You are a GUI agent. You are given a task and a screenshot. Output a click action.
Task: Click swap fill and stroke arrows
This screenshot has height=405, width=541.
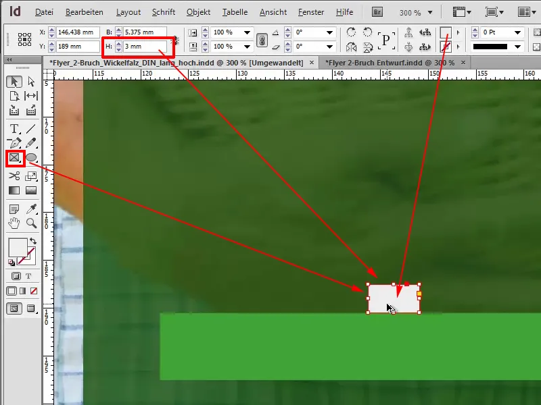(x=33, y=241)
